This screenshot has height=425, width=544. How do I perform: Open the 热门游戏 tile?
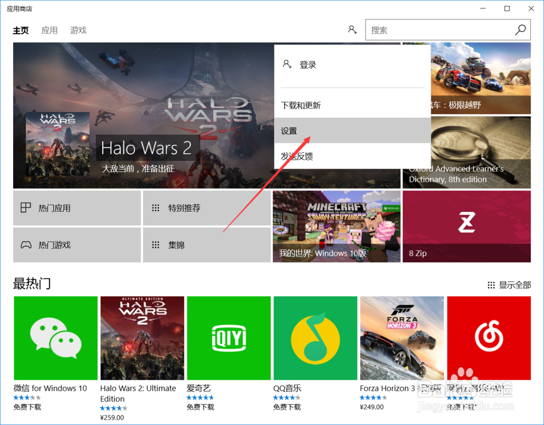(77, 245)
